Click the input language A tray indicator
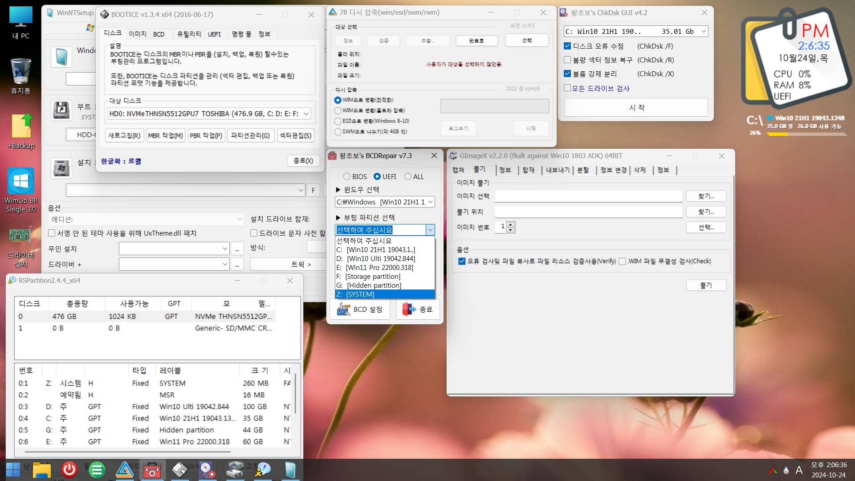The width and height of the screenshot is (855, 481). coord(799,470)
